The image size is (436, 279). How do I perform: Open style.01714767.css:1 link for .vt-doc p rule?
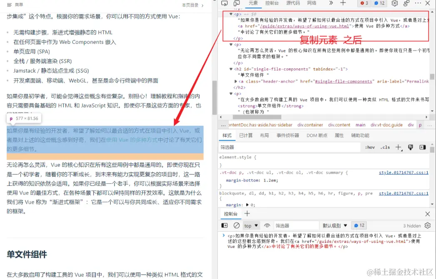404,173
